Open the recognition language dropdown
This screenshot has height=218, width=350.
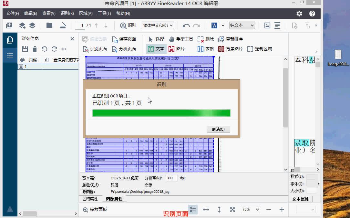158,25
